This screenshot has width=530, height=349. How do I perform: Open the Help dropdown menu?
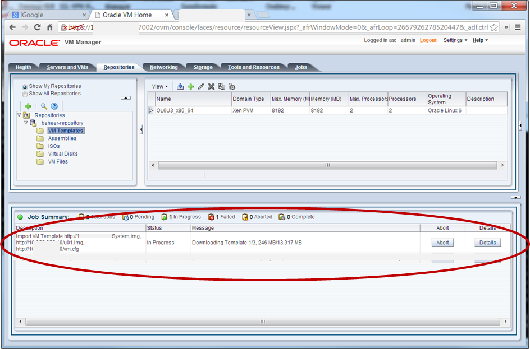[480, 40]
